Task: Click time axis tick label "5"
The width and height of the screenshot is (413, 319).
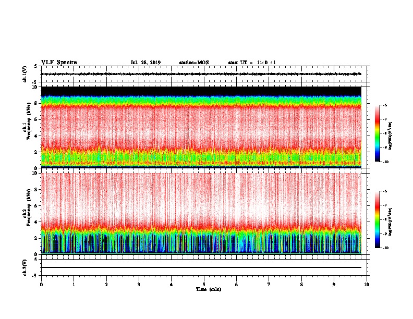Action: [x=204, y=285]
